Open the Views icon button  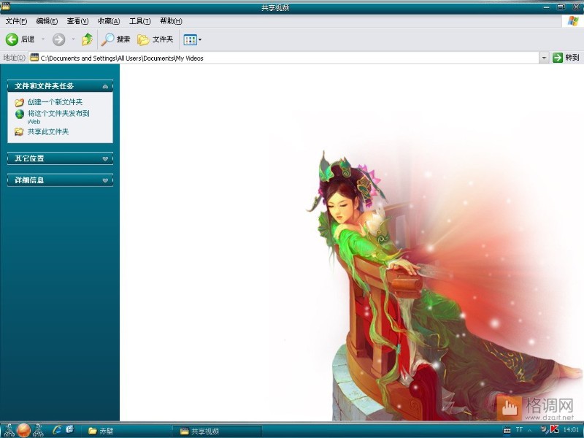(x=191, y=39)
